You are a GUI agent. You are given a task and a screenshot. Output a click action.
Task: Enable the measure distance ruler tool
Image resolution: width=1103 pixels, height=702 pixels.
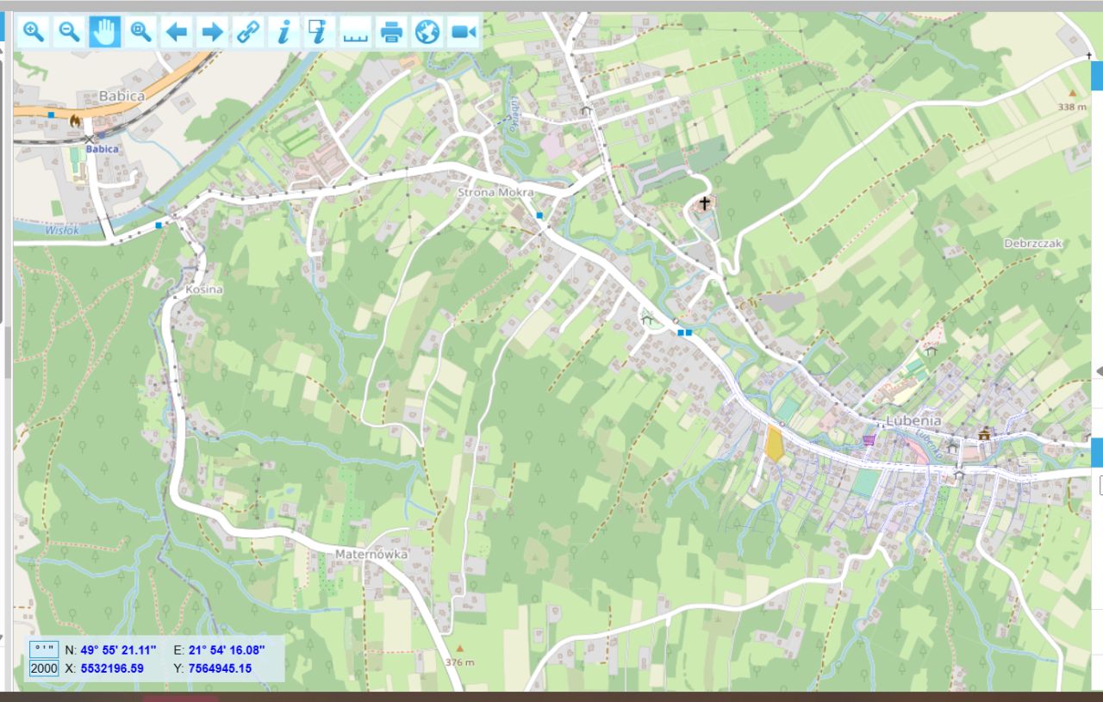coord(355,32)
